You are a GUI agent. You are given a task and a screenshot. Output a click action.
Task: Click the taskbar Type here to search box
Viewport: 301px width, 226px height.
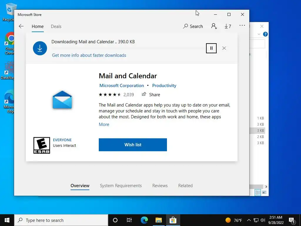tap(61, 220)
